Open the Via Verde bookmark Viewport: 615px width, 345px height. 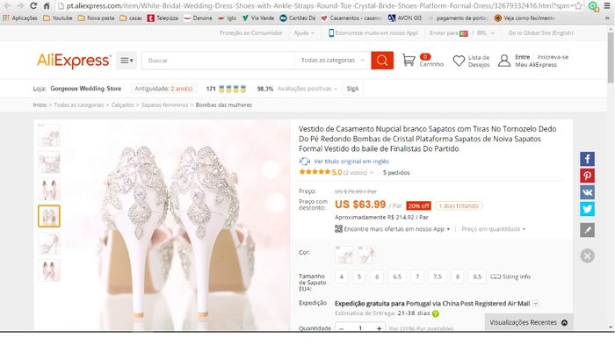point(258,18)
